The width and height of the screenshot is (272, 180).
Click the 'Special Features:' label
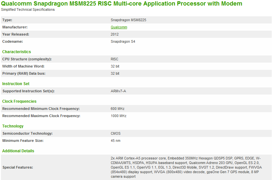(18, 168)
